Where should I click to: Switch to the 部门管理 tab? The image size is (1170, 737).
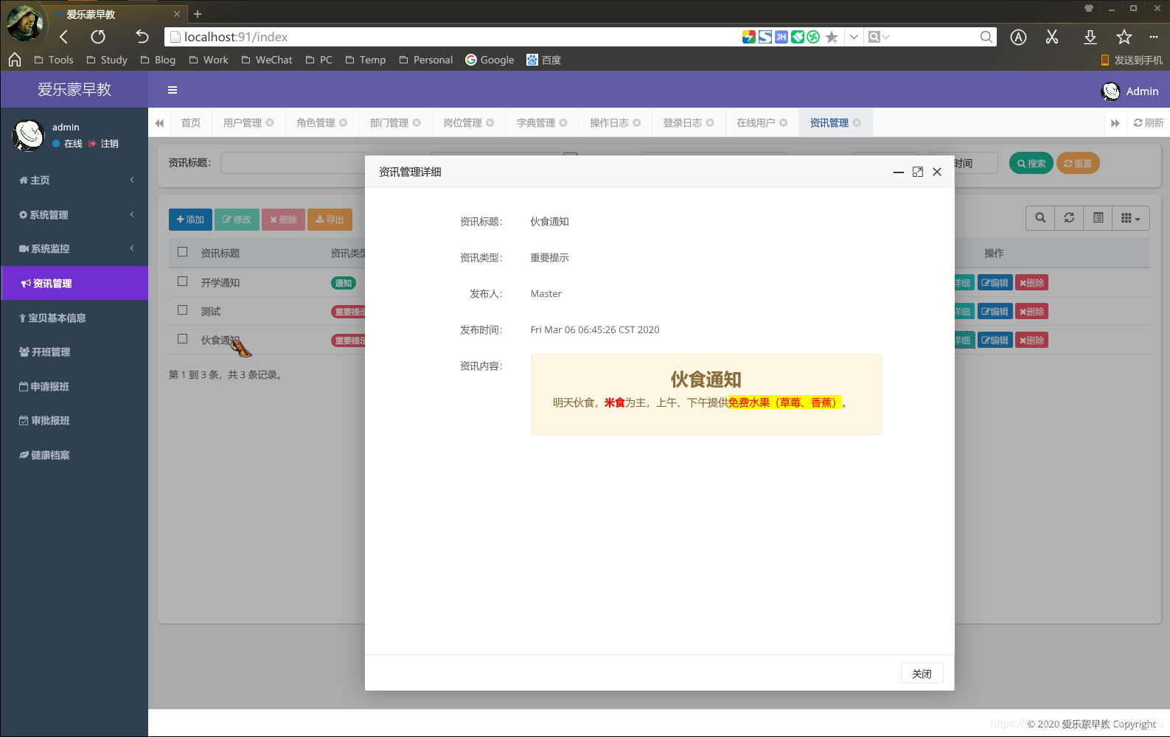point(395,122)
